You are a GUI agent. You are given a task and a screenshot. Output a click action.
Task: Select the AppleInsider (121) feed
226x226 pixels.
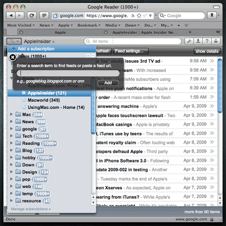point(49,93)
